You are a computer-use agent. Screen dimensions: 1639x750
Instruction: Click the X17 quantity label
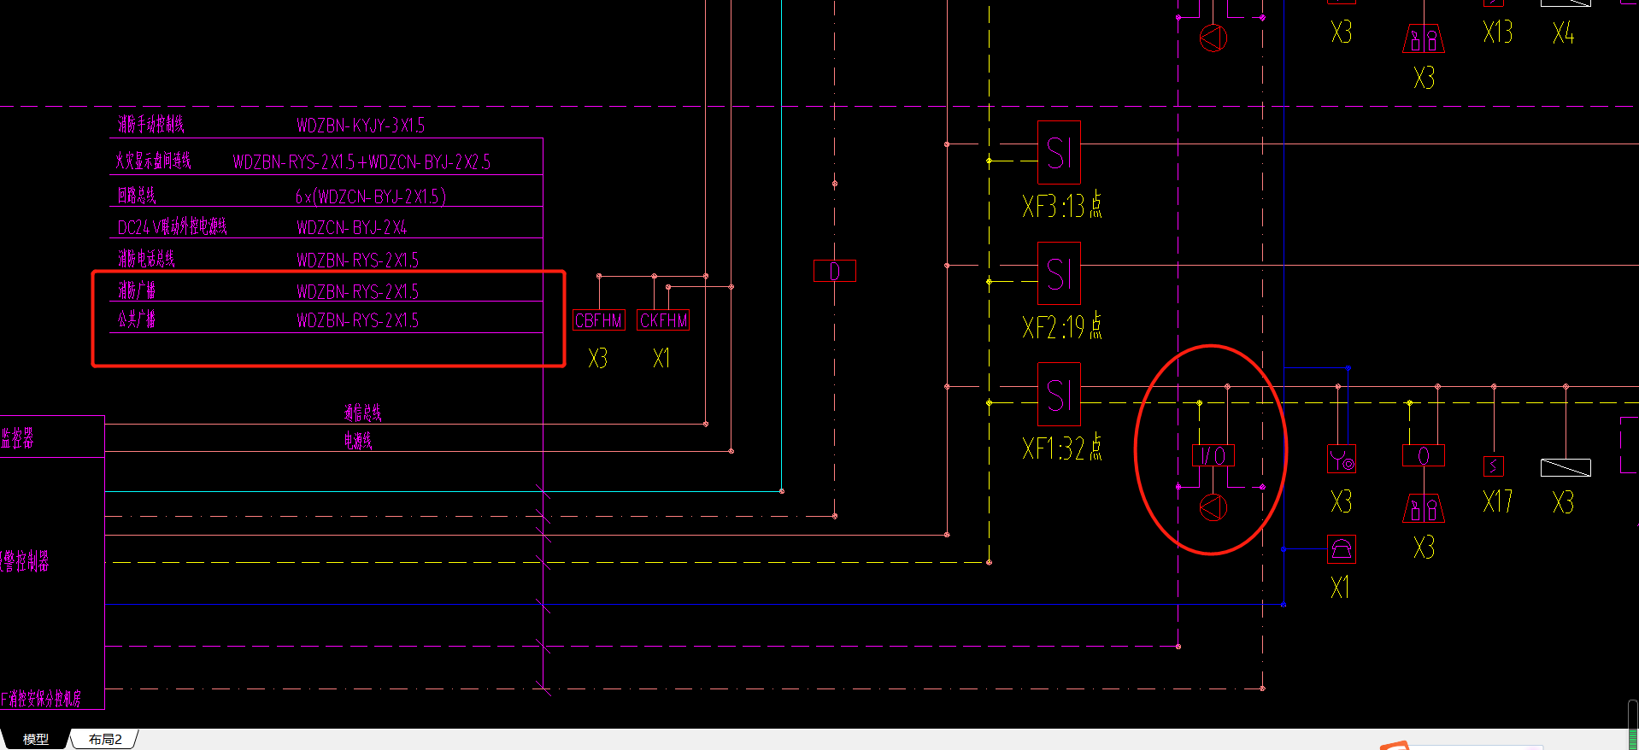tap(1498, 501)
